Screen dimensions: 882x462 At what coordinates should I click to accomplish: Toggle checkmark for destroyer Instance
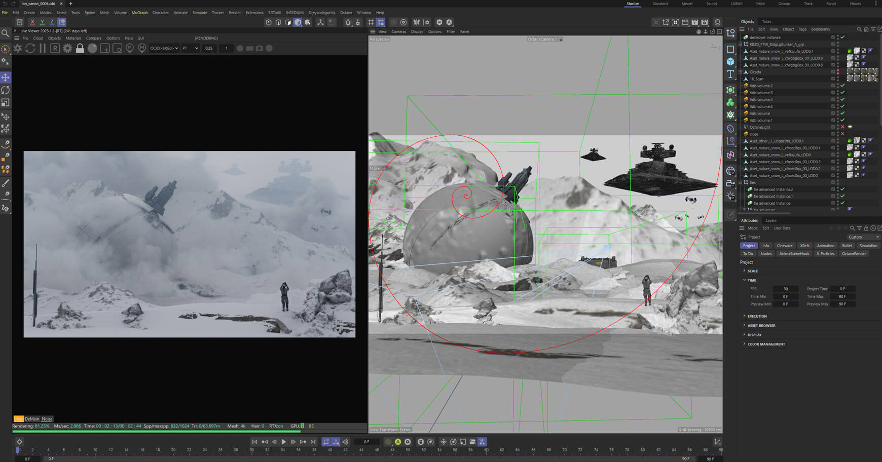click(x=842, y=37)
